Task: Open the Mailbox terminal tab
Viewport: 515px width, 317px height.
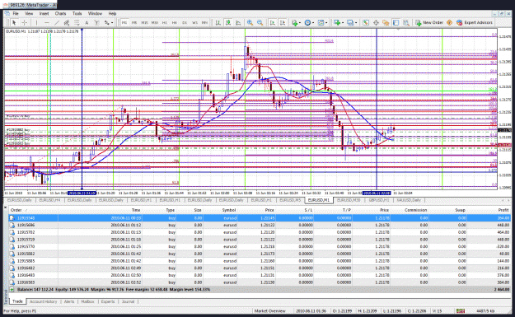Action: tap(87, 301)
